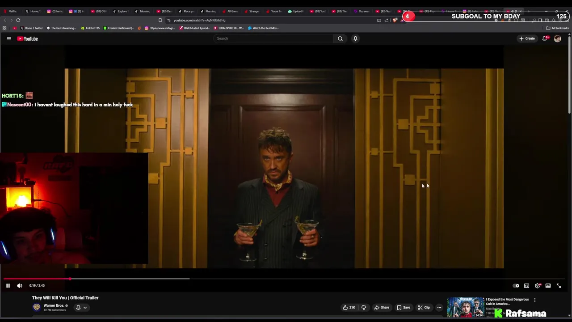Open the All Bookmarks folder
572x322 pixels.
tap(557, 28)
